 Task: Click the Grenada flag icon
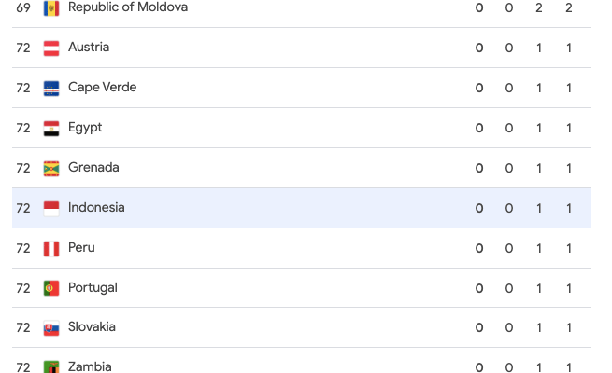click(51, 168)
